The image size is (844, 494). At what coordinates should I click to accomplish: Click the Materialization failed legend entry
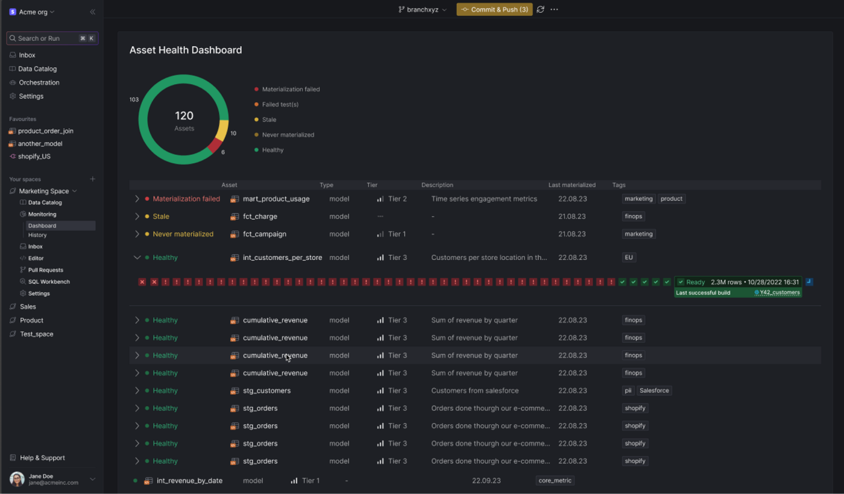tap(287, 89)
